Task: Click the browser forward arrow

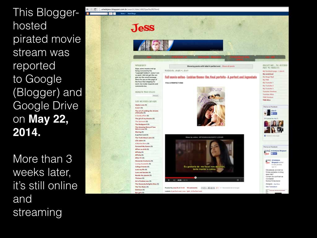Action: tap(91, 9)
